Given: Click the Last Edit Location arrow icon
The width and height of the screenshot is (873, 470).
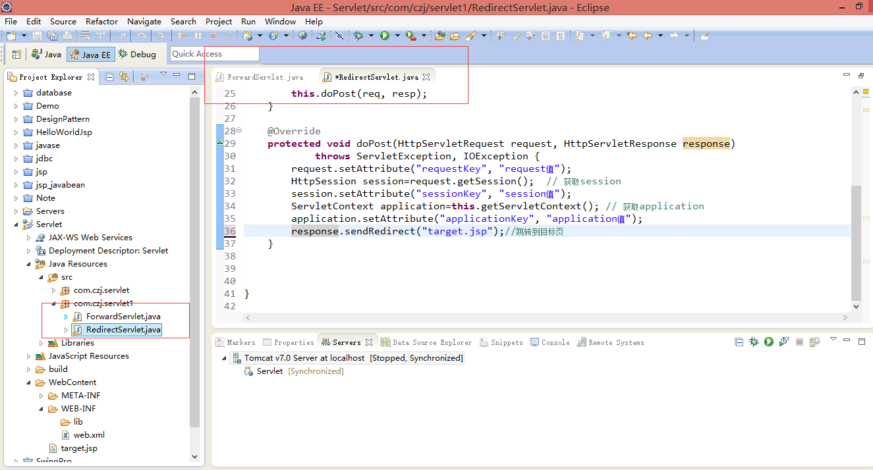Looking at the screenshot, I should tap(631, 36).
